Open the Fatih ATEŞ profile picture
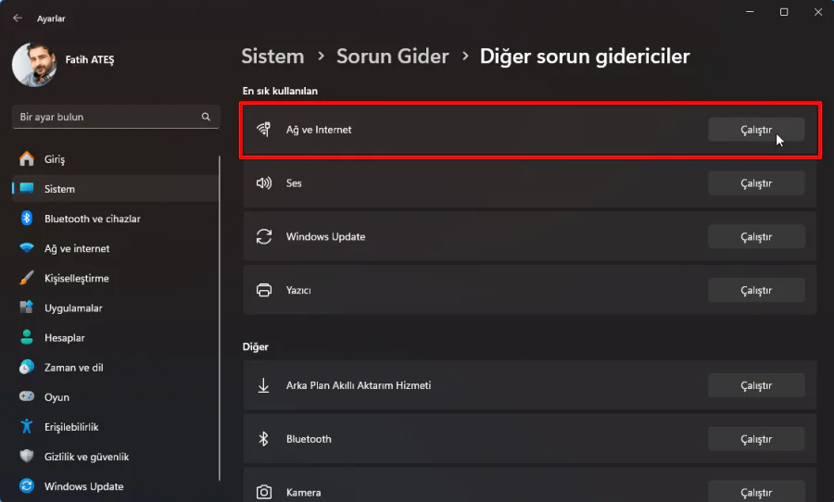This screenshot has width=834, height=502. click(34, 64)
